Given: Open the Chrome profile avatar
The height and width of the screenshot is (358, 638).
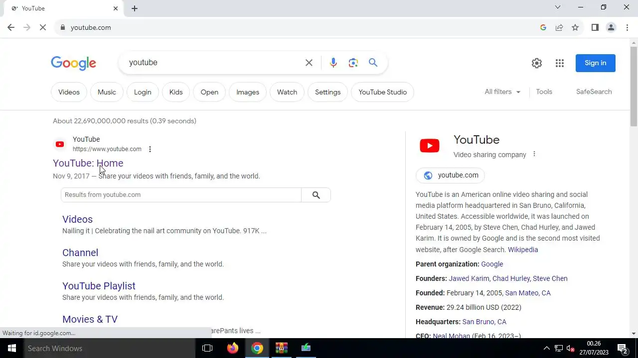Looking at the screenshot, I should (x=611, y=27).
